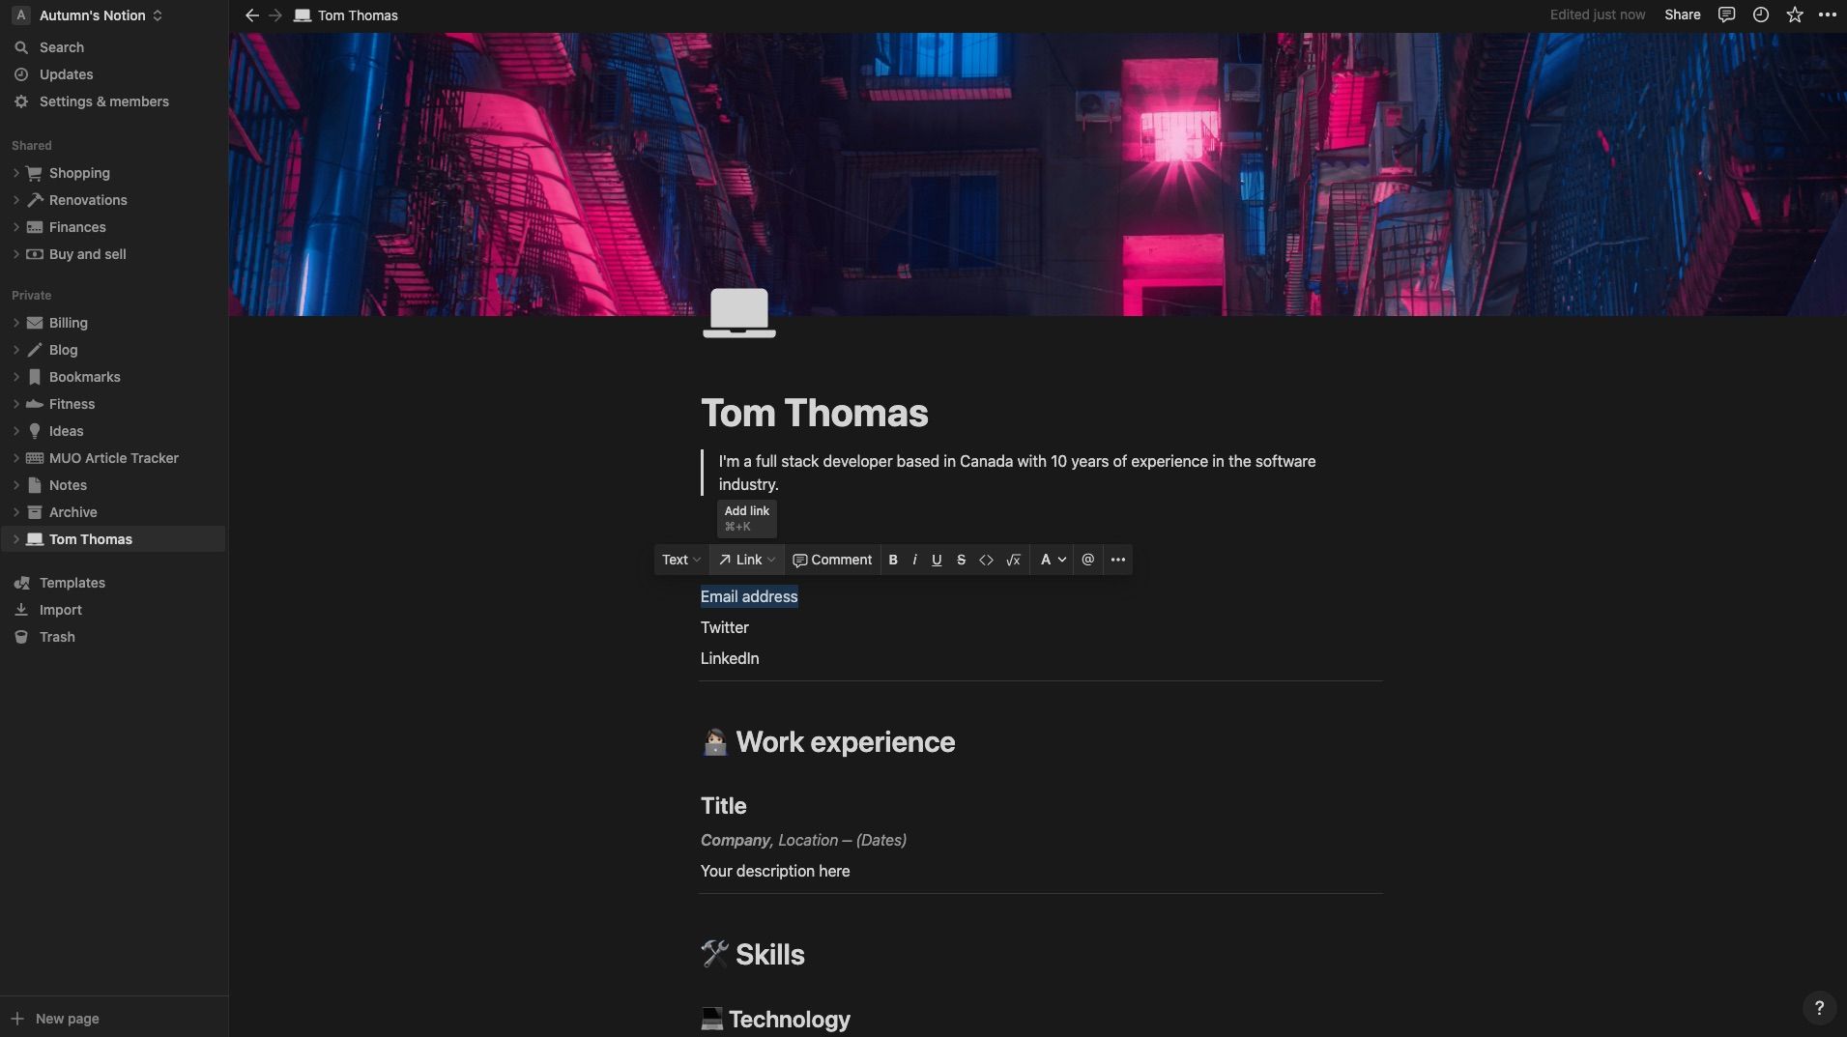Mark selected text as inline code

point(986,560)
